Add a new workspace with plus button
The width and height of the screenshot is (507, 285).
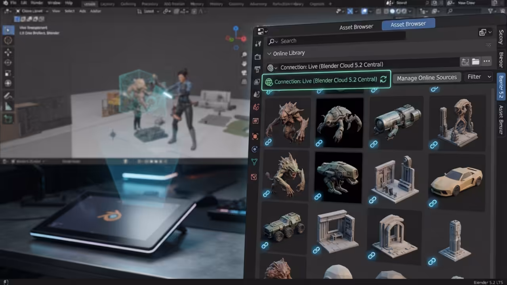point(330,4)
